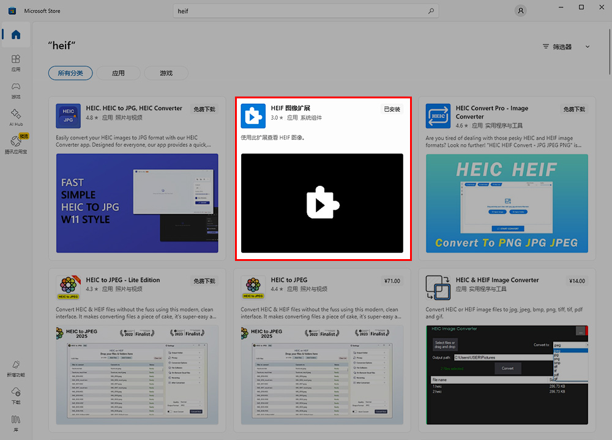Image resolution: width=612 pixels, height=440 pixels.
Task: Click the Microsoft Store logo icon
Action: (12, 11)
